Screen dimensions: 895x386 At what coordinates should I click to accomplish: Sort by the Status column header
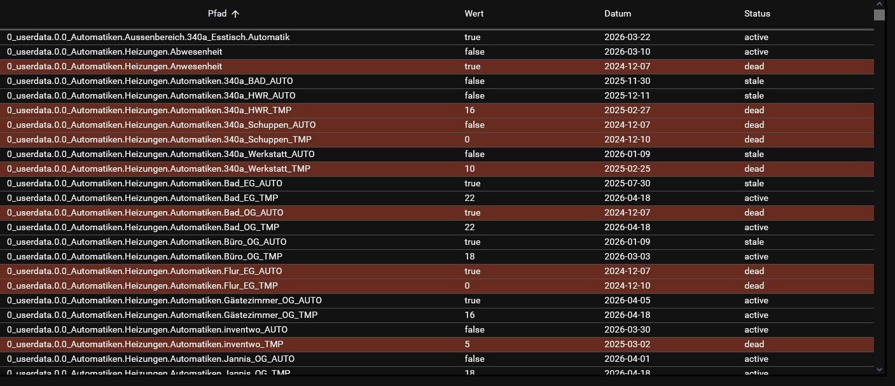click(x=757, y=14)
